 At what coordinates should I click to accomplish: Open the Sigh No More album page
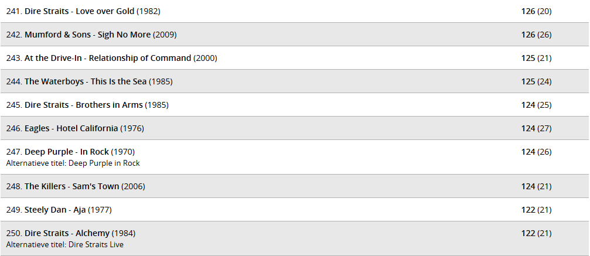click(124, 35)
